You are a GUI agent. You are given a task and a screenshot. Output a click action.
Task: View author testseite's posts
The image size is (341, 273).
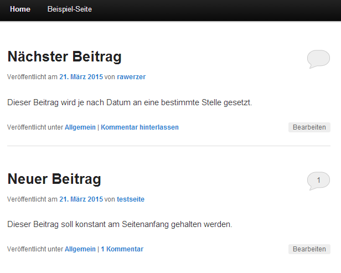coord(131,199)
